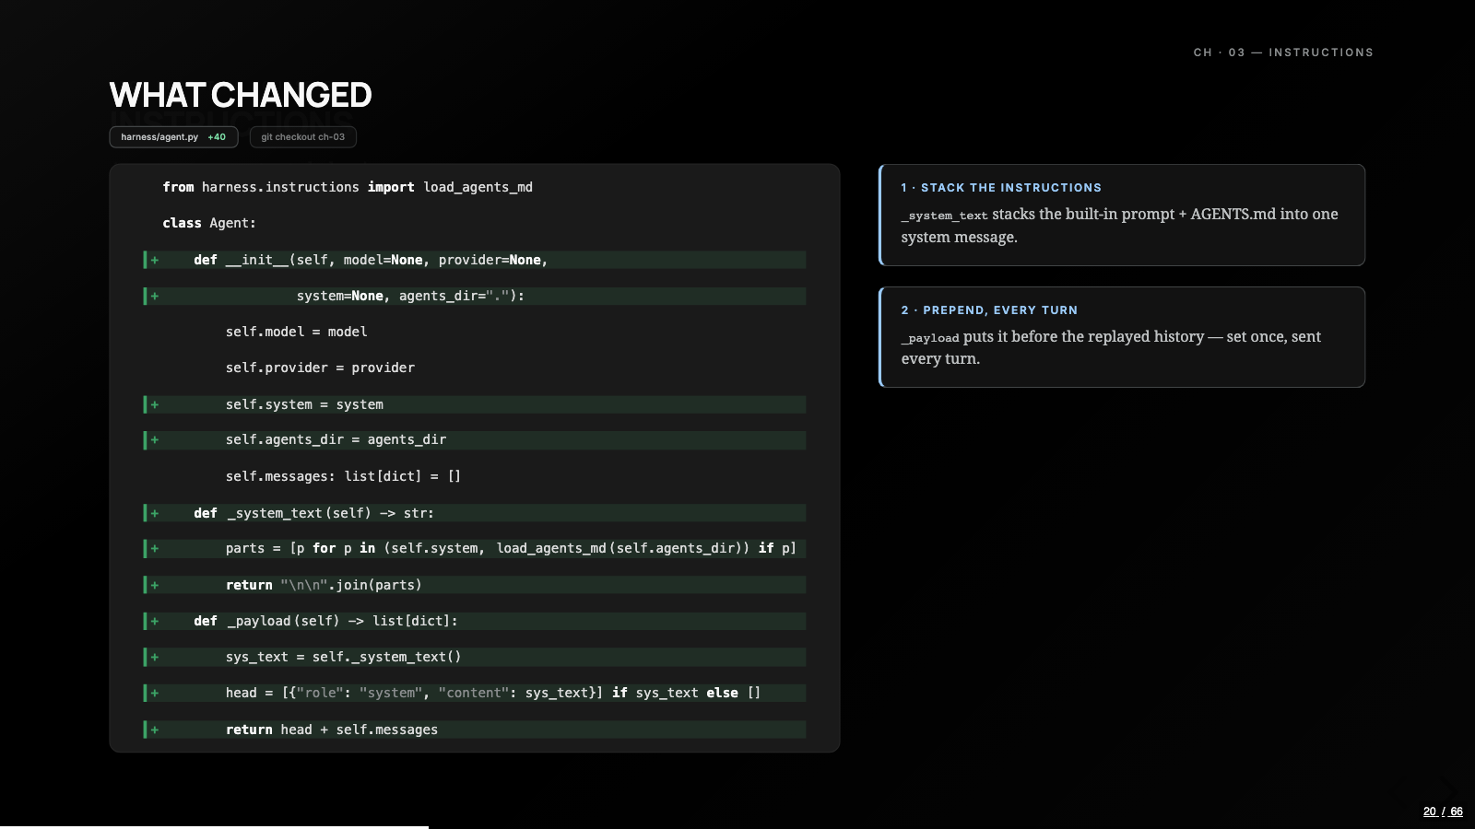Click the 'class Agent:' code line

tap(209, 223)
